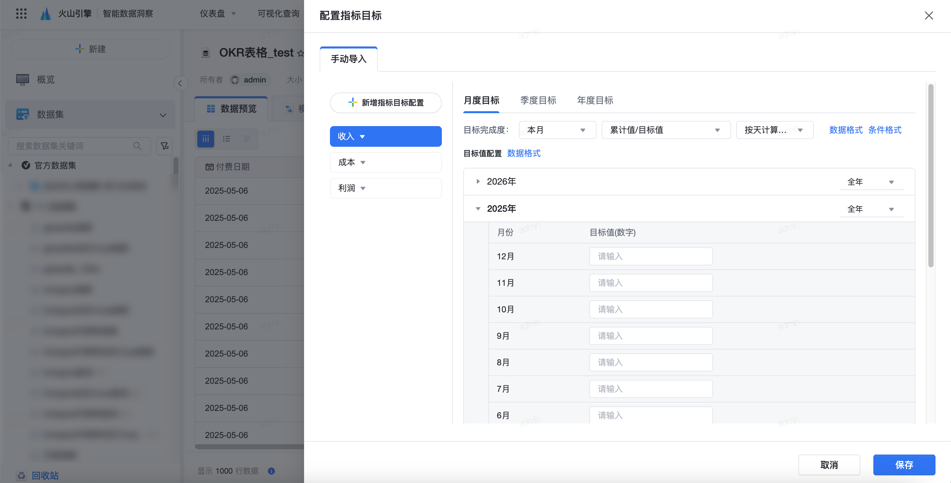This screenshot has height=483, width=951.
Task: Click the 概览 monitor icon
Action: click(23, 79)
